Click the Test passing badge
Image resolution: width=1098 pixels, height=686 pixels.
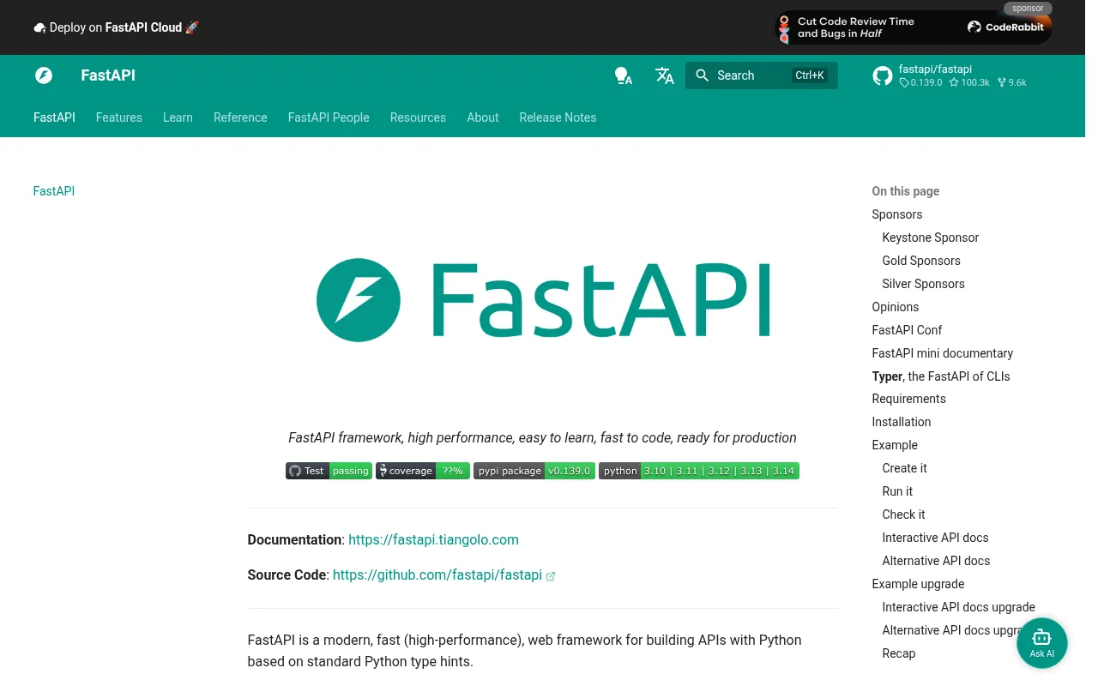click(x=329, y=471)
